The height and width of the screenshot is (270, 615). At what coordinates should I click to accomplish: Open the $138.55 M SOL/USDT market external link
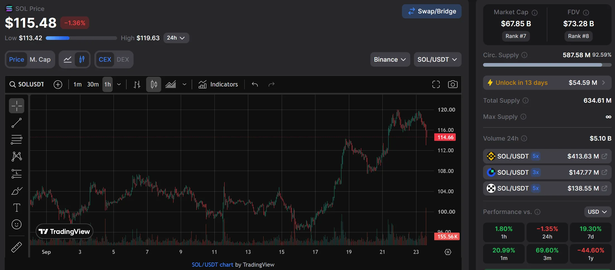604,188
